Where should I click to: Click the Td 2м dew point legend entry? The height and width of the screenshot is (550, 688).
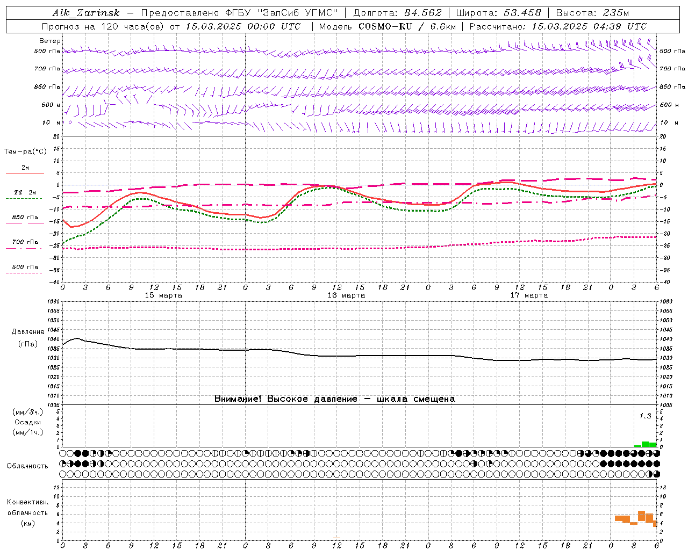pyautogui.click(x=25, y=192)
